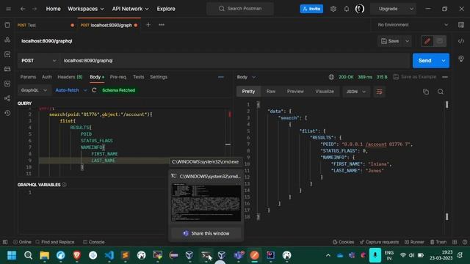Screen dimensions: 470x264
Task: Search within the response
Action: 441,92
